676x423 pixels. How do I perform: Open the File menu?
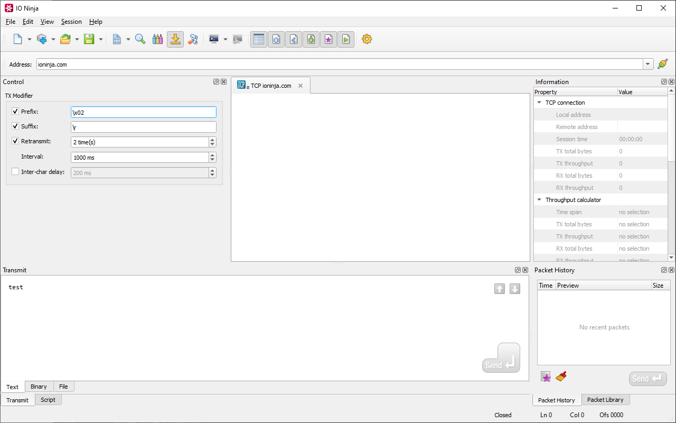click(x=11, y=22)
